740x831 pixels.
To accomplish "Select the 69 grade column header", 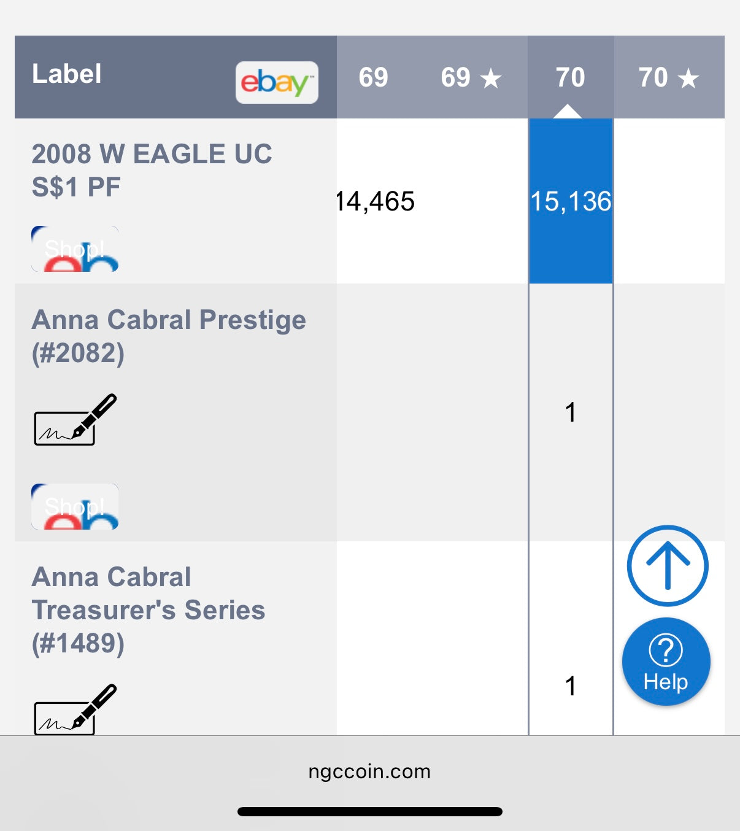I will [x=373, y=77].
